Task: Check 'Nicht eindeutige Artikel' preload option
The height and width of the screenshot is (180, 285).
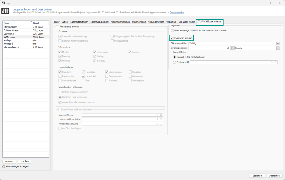Action: [x=172, y=30]
